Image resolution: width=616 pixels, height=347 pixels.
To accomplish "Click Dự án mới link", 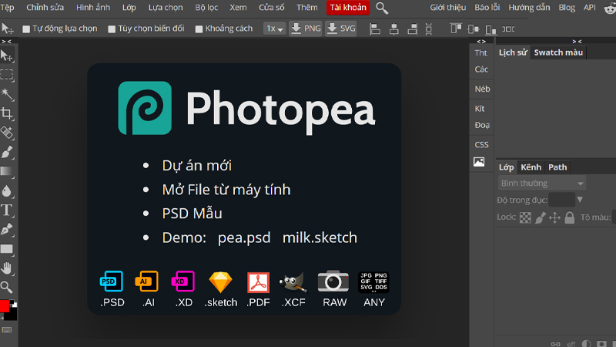I will click(197, 166).
